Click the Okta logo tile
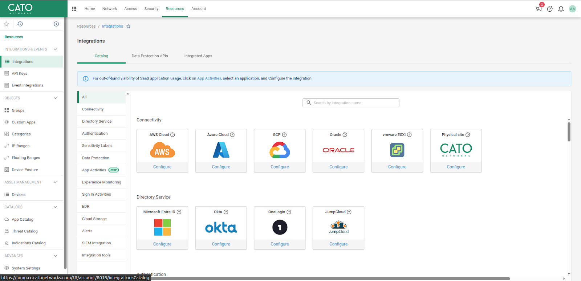This screenshot has width=581, height=281. pyautogui.click(x=221, y=228)
